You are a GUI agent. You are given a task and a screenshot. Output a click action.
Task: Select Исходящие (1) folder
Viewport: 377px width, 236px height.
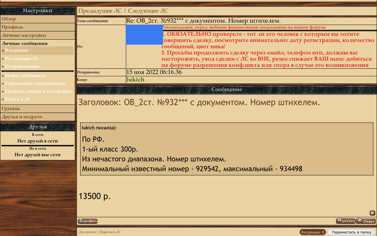point(22,59)
